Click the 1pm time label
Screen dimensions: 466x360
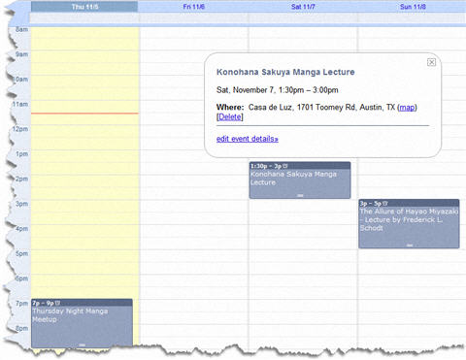(x=21, y=154)
